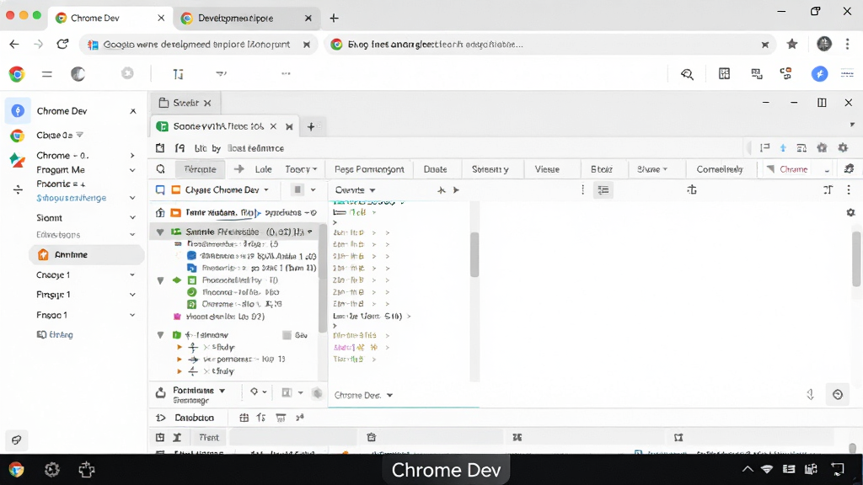Toggle the highlighted list view button
863x485 pixels.
pyautogui.click(x=603, y=190)
